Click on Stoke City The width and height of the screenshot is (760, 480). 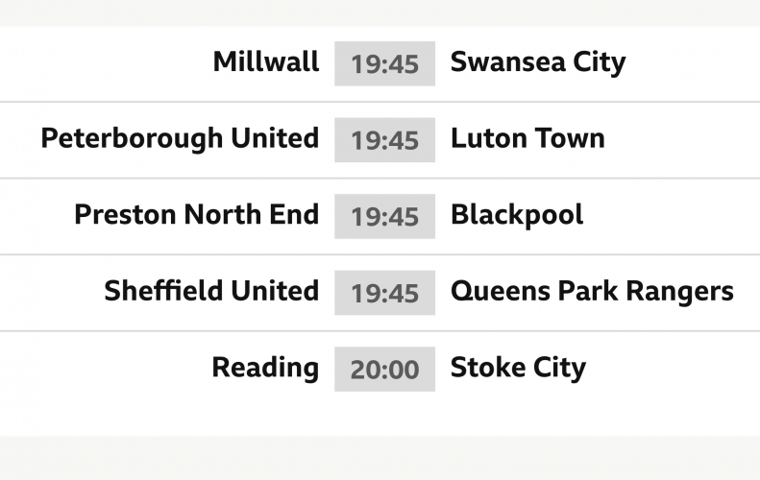[x=518, y=368]
